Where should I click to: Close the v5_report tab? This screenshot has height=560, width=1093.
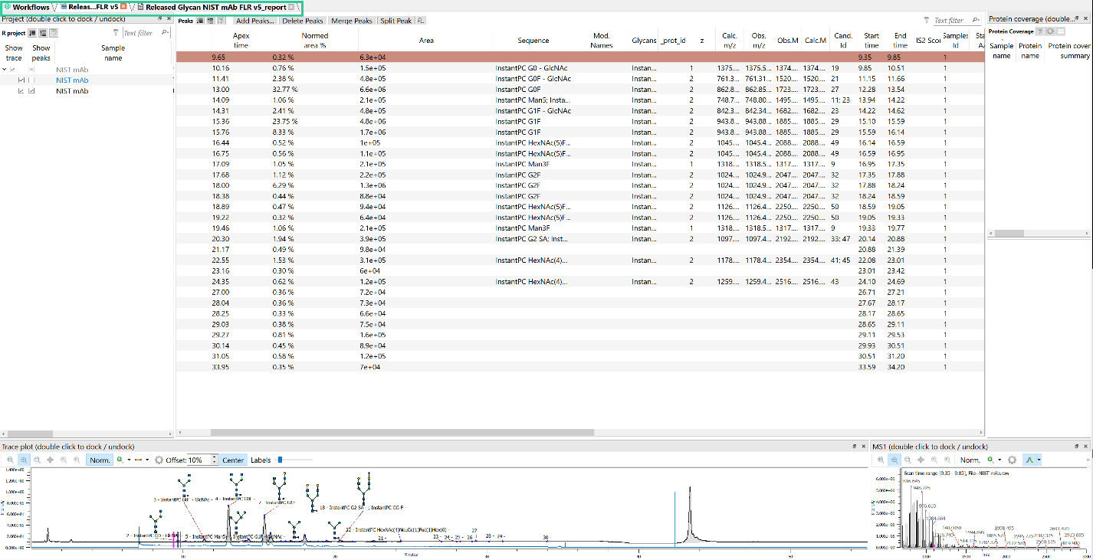291,7
